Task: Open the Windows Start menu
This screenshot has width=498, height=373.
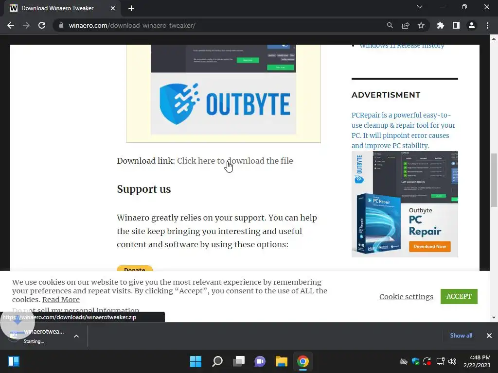Action: click(196, 361)
